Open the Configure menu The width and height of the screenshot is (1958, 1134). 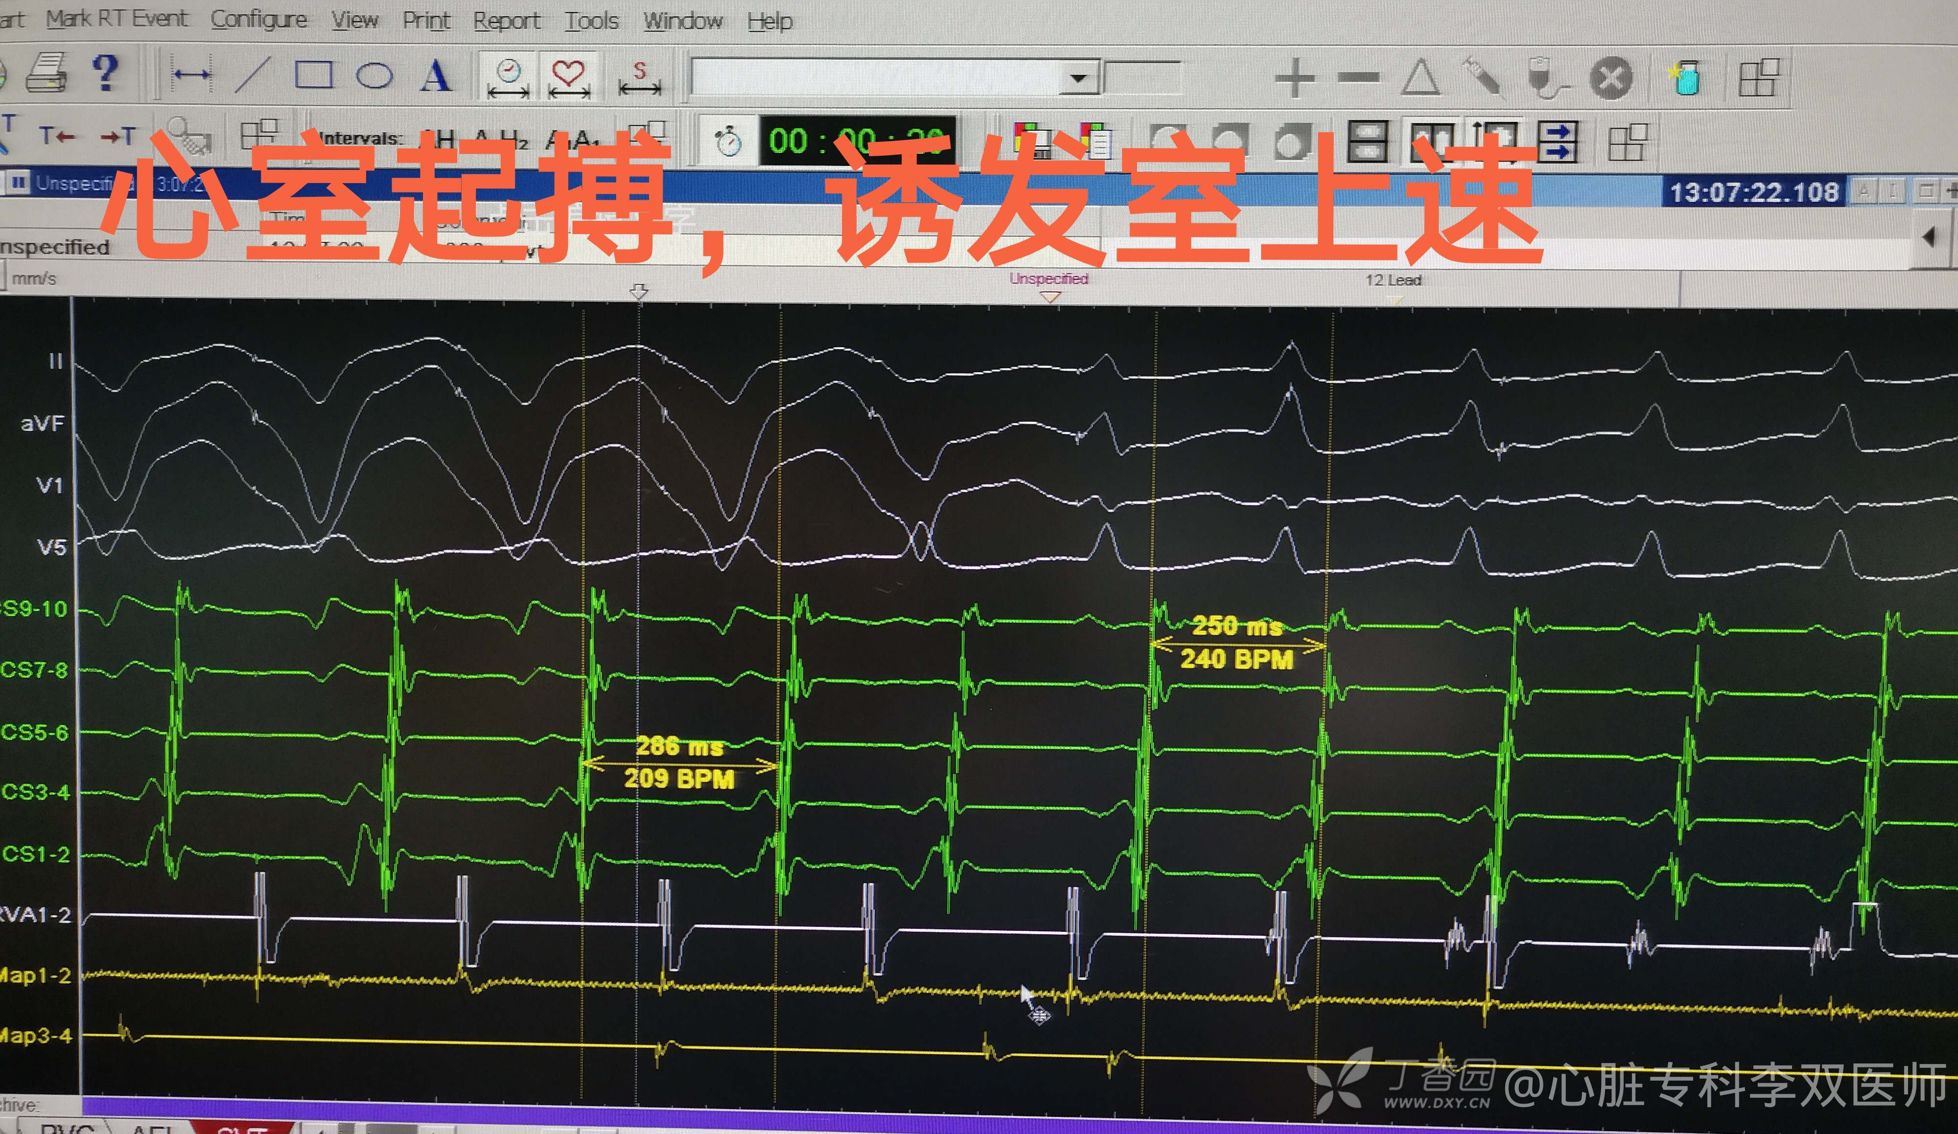point(259,20)
